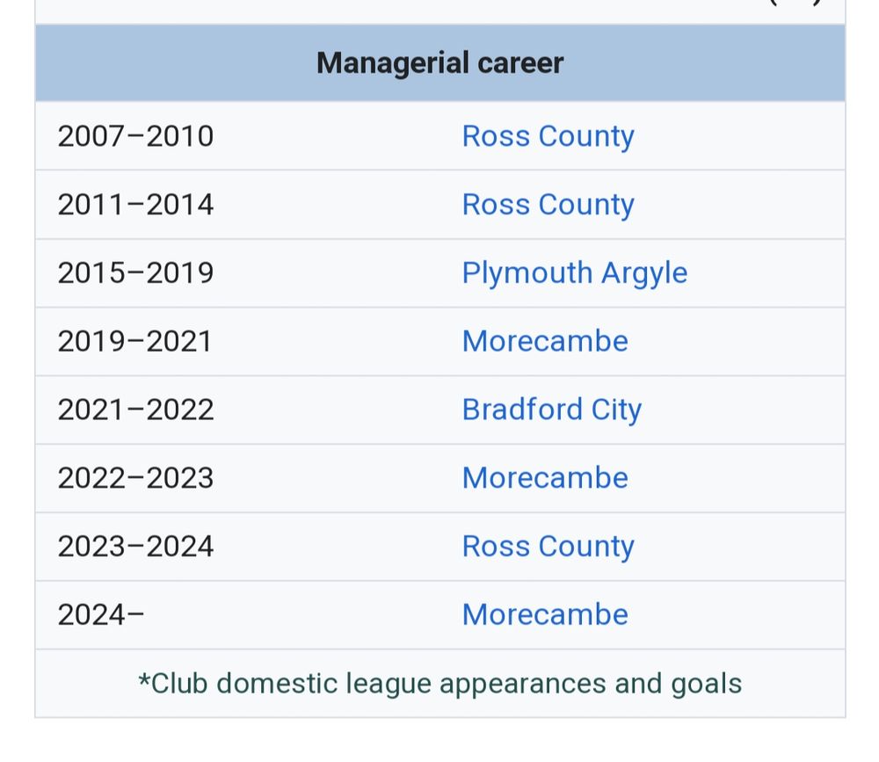Open Morecambe link for the 2024– row
Image resolution: width=879 pixels, height=762 pixels.
[545, 614]
